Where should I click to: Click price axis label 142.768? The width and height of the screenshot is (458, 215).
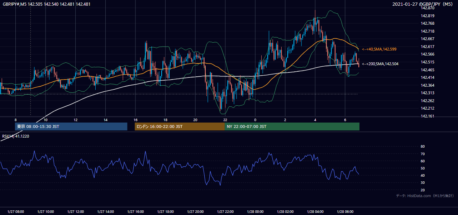pos(427,23)
